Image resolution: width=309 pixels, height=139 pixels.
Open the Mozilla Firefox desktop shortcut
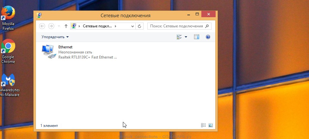tap(8, 18)
